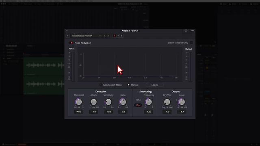Click the Input level meter
Image resolution: width=260 pixels, height=146 pixels.
73,67
